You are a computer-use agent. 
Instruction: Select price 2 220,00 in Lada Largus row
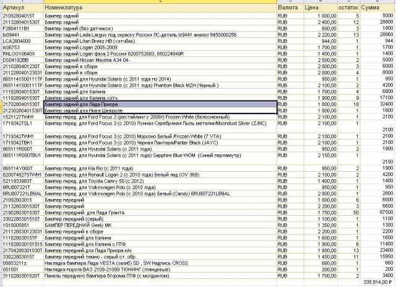coord(321,35)
